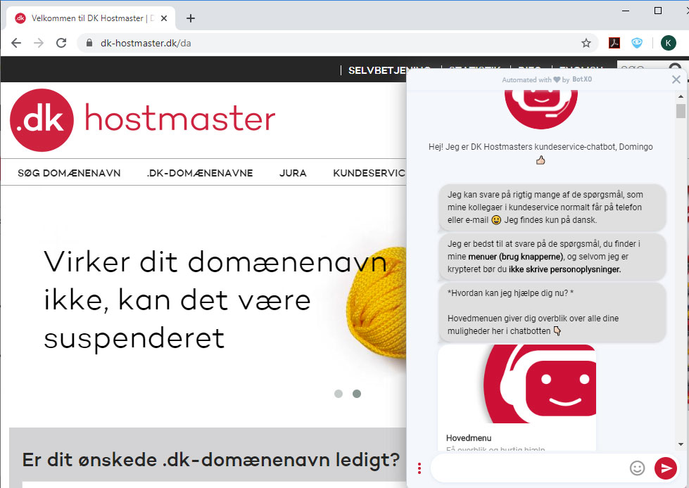Open the JURA menu item
The image size is (689, 488).
(293, 173)
